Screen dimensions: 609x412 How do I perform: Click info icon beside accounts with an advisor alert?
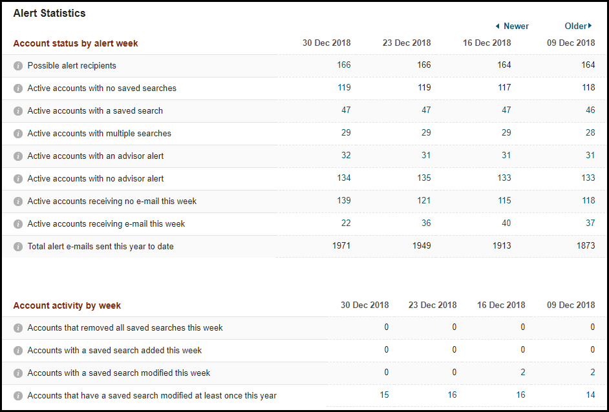click(18, 156)
